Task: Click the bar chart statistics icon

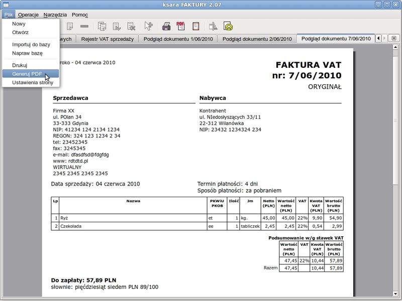Action: (213, 26)
